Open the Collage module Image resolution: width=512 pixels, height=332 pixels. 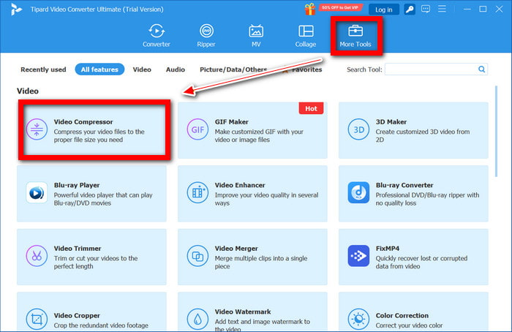306,36
